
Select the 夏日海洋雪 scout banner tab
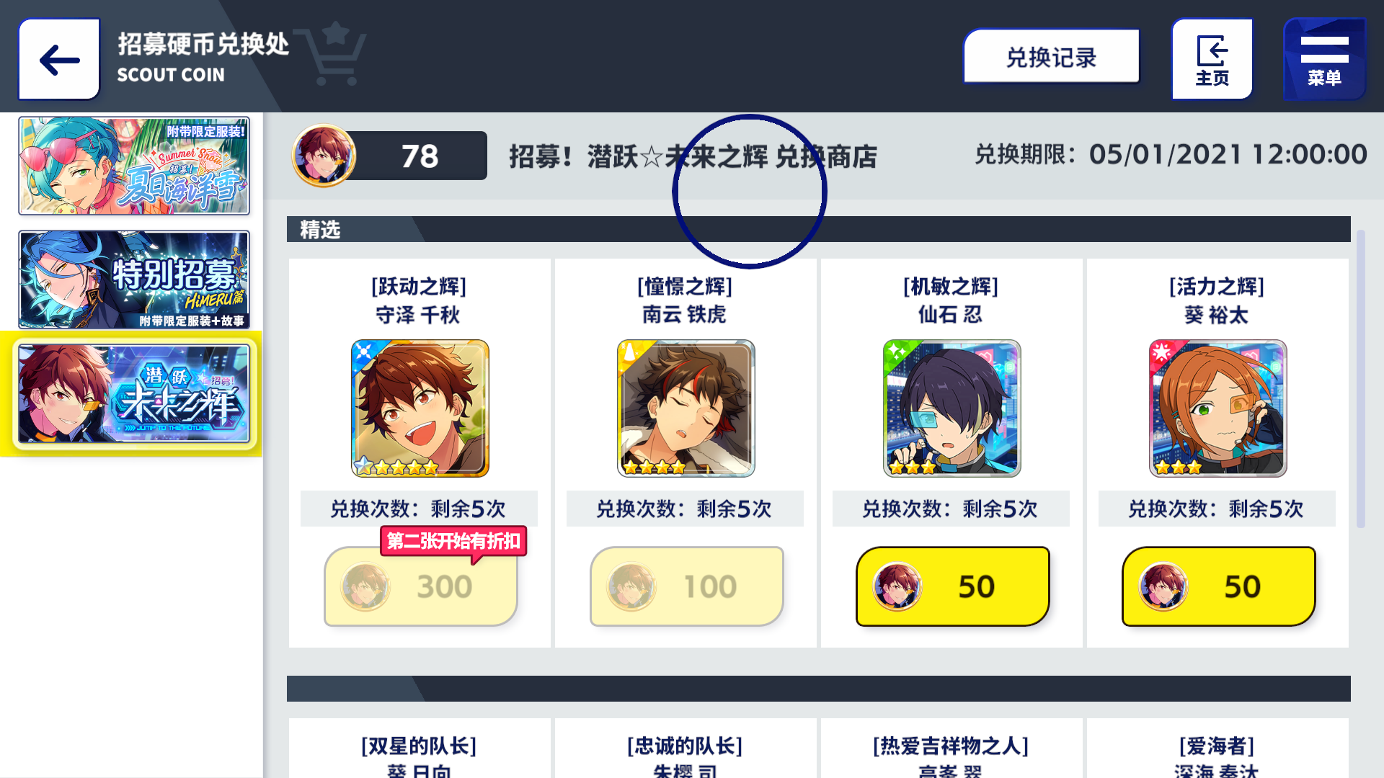(134, 166)
